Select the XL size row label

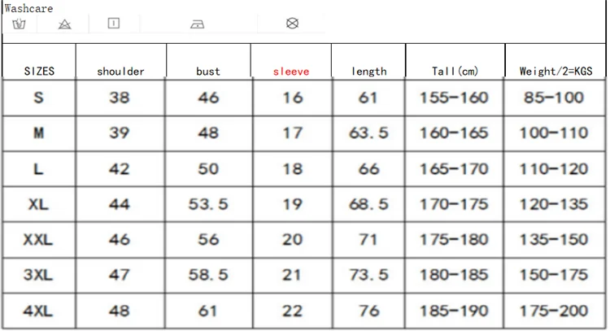point(38,205)
